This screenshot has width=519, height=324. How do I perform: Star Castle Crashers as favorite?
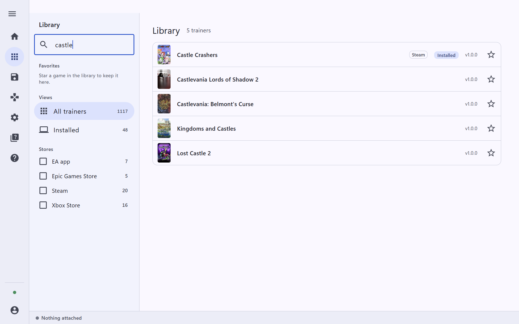pos(491,55)
